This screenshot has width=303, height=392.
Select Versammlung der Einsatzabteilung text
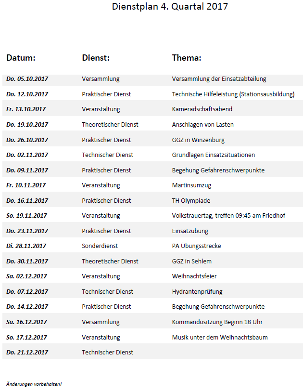coord(219,79)
